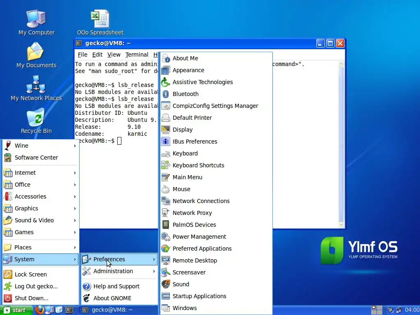Viewport: 420px width, 315px height.
Task: Click the Display monitor icon
Action: click(166, 130)
